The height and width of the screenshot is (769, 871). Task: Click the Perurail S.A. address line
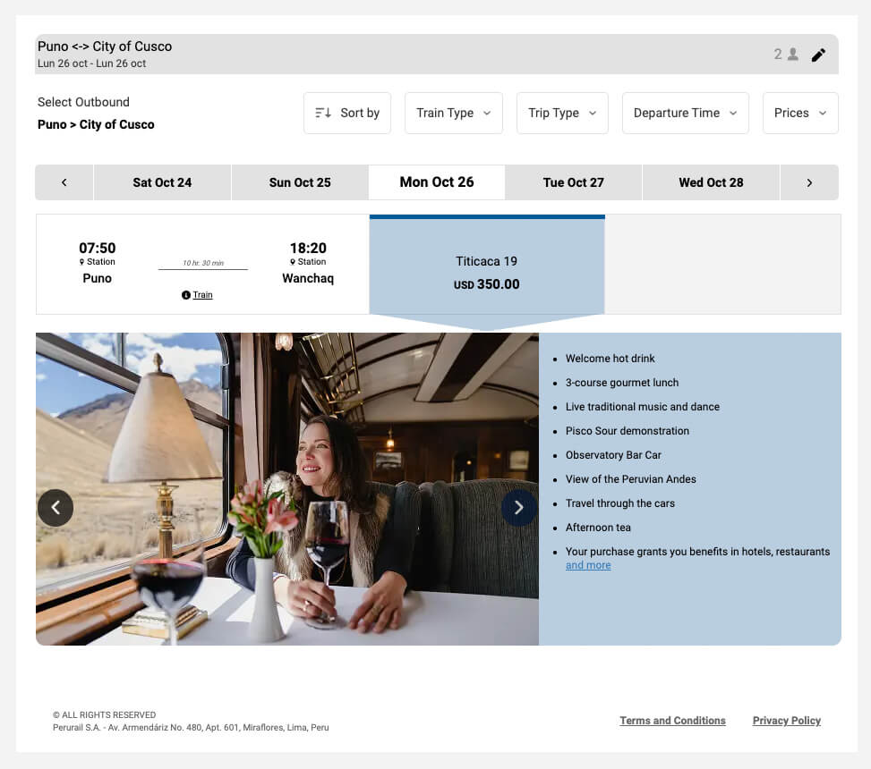tap(191, 727)
